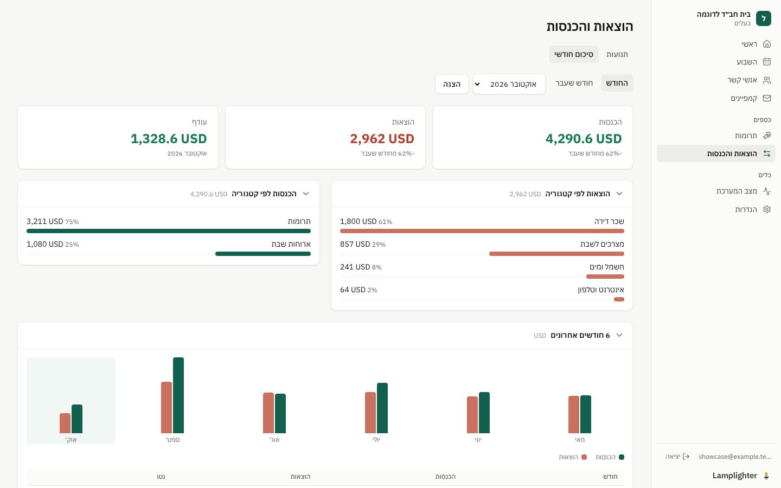Click the people icon for אנשי קשר
781x488 pixels.
766,80
